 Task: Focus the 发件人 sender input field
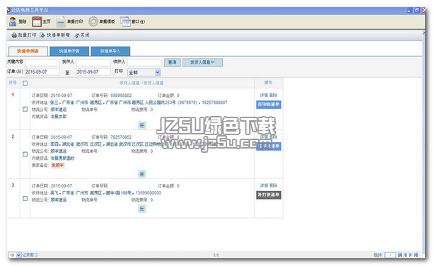pyautogui.click(x=93, y=62)
